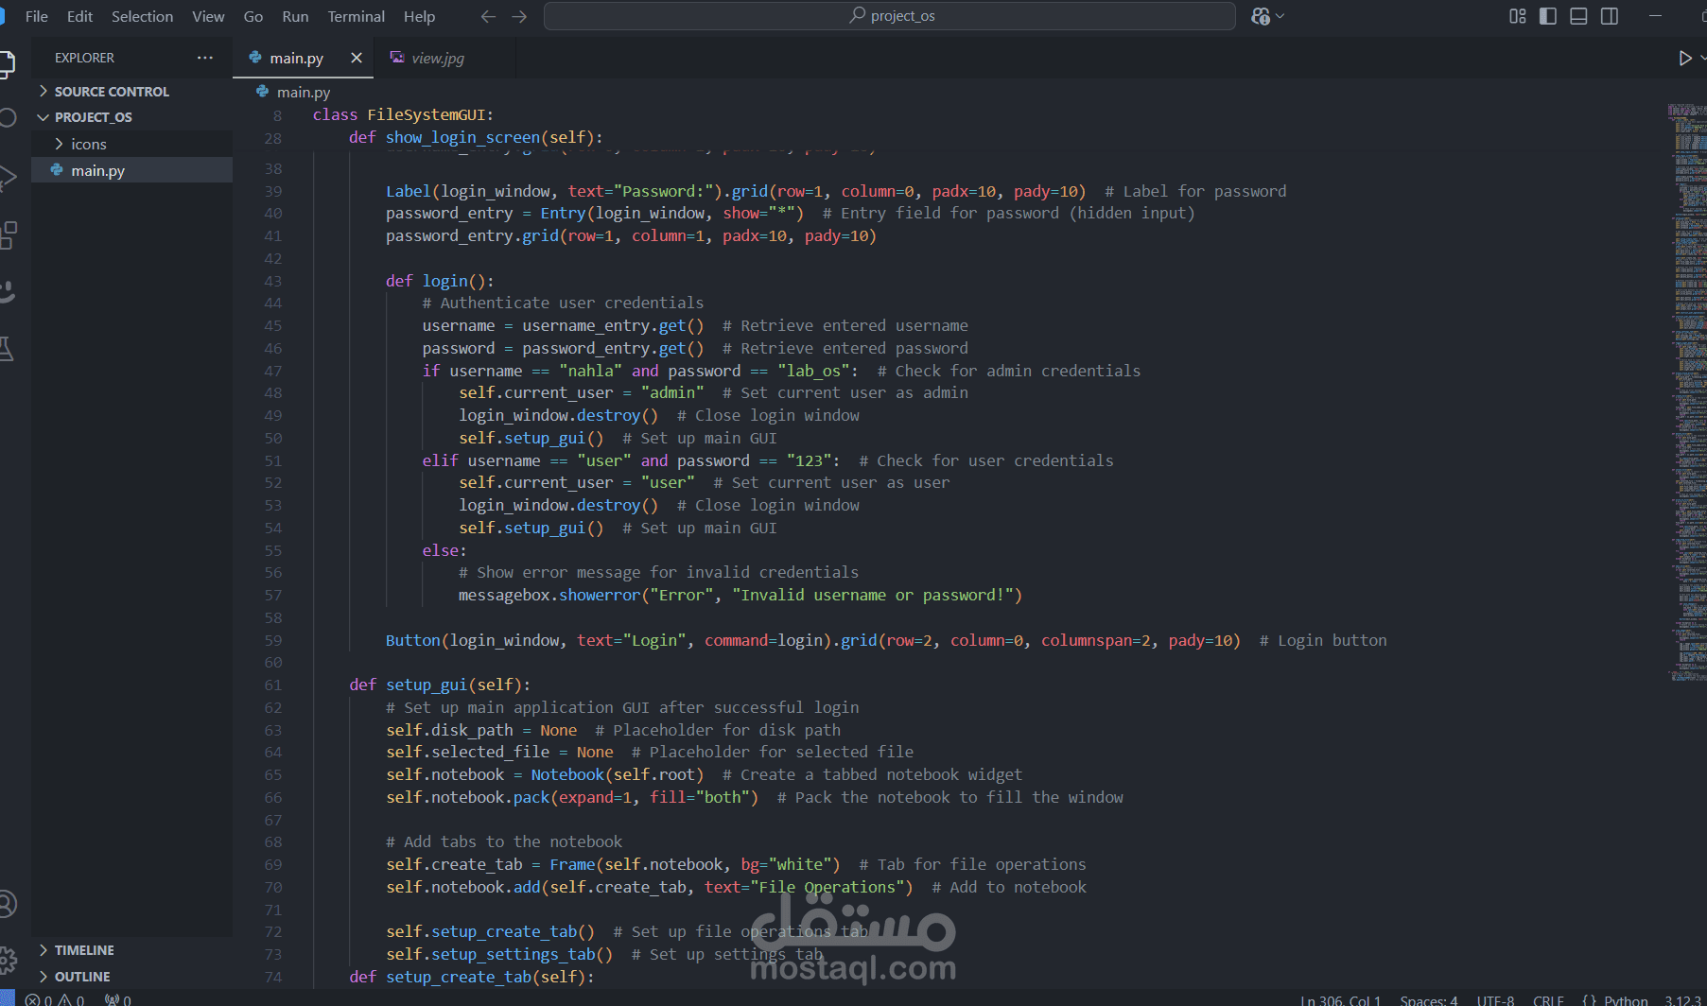Click the Python icon on the main.py tab
Image resolution: width=1707 pixels, height=1006 pixels.
tap(255, 58)
